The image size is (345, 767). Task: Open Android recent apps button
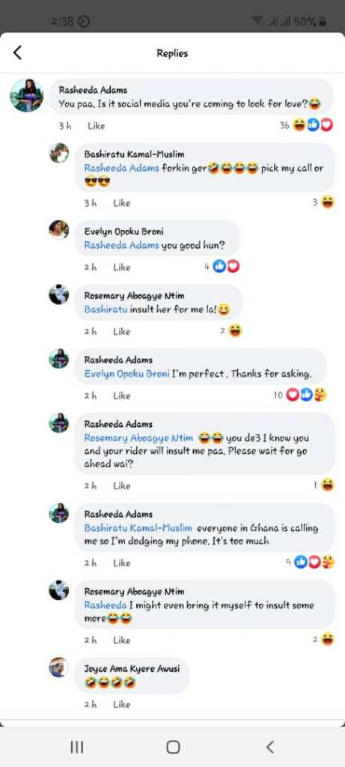(x=77, y=747)
